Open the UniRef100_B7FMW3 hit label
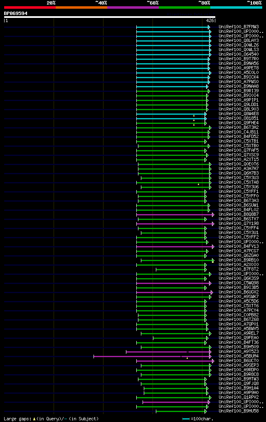The width and height of the screenshot is (266, 422). pos(239,27)
